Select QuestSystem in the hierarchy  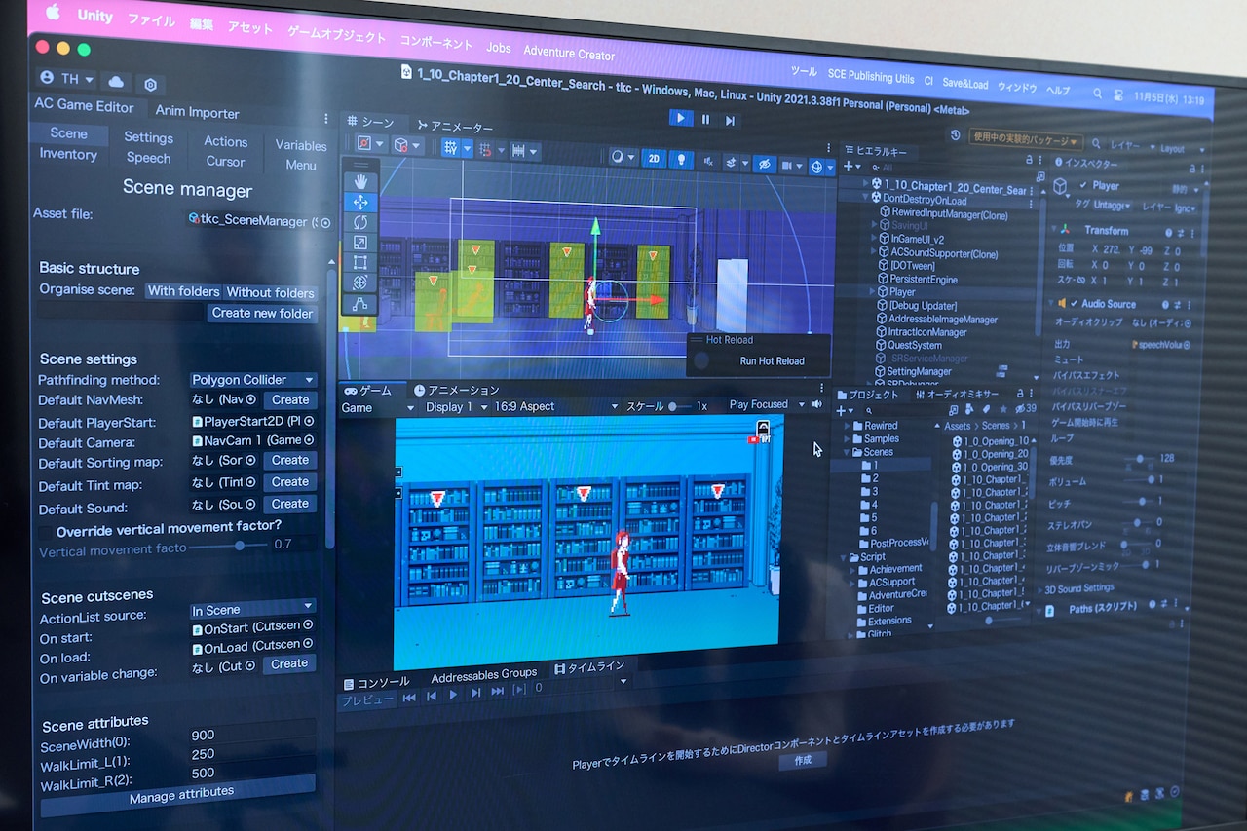coord(914,345)
